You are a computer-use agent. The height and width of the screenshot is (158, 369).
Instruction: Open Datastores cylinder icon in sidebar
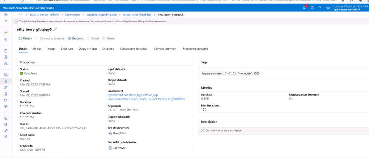(6, 124)
